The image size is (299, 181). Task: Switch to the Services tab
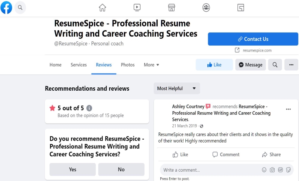point(78,65)
